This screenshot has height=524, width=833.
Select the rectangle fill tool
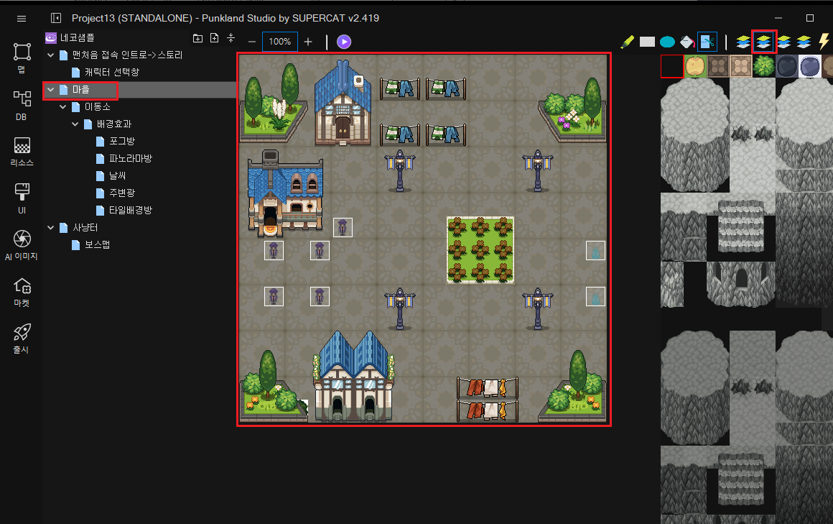click(x=647, y=42)
